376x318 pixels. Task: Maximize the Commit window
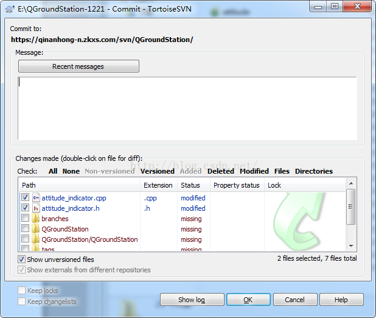coord(335,7)
